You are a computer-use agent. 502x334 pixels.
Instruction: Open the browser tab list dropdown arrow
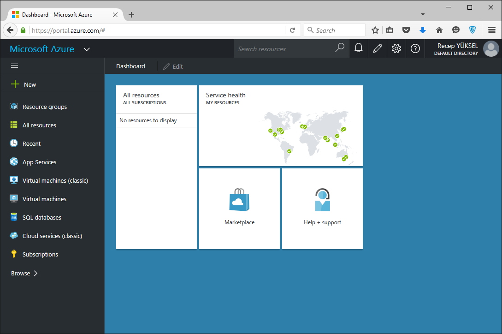click(x=423, y=14)
